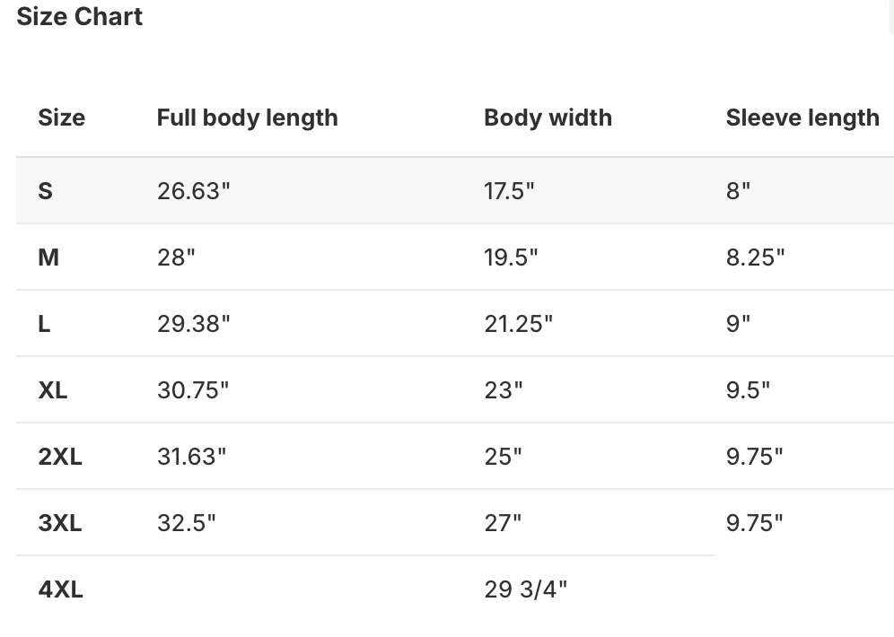Click the 19.5" body width value

pos(511,257)
